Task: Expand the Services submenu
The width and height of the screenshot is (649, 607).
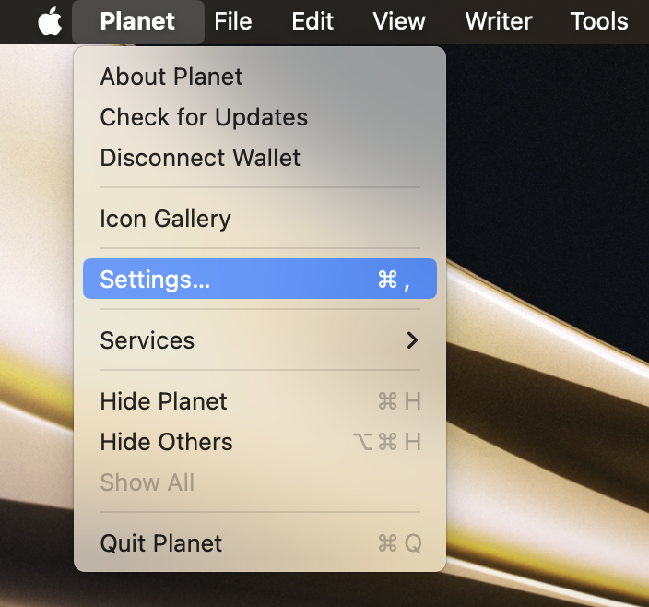Action: [x=260, y=340]
